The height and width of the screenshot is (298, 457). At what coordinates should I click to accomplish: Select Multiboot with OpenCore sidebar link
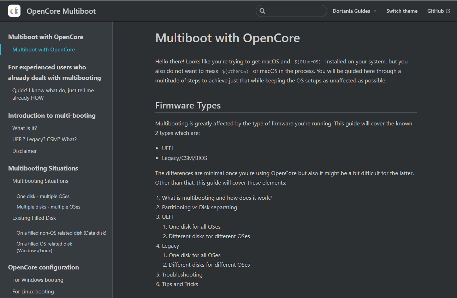click(x=43, y=50)
